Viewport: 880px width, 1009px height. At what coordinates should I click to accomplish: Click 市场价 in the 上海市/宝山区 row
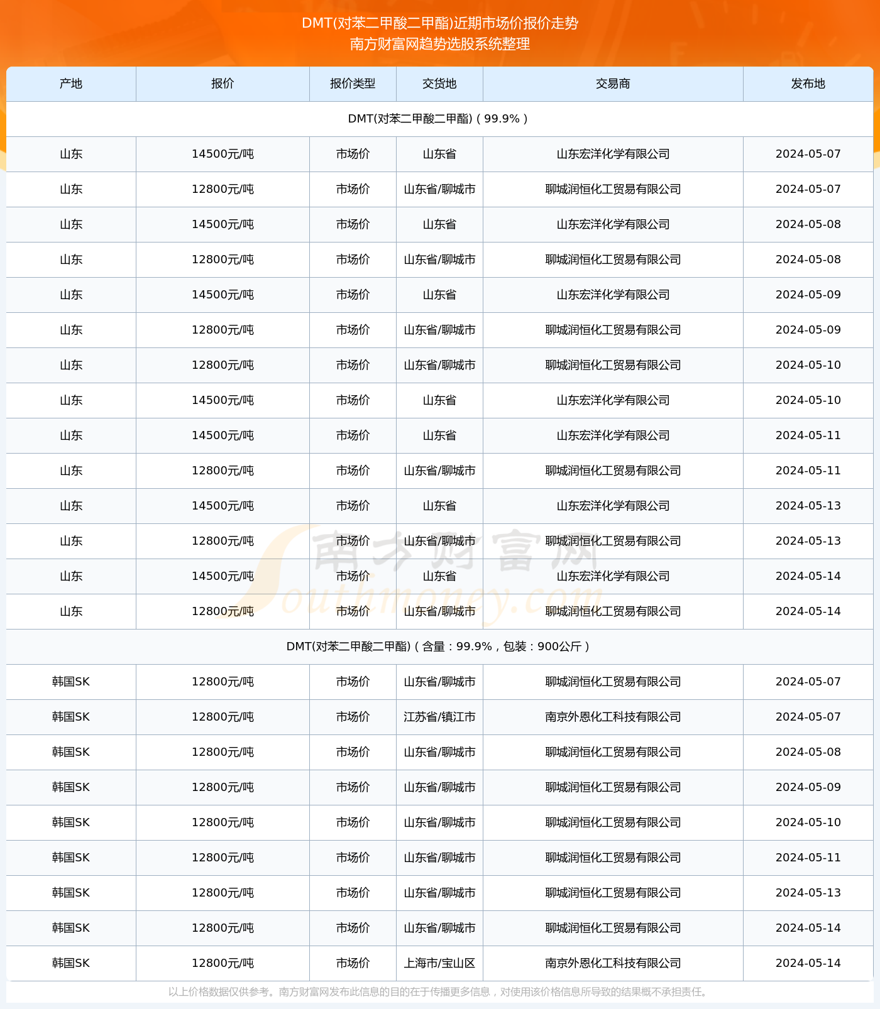pyautogui.click(x=353, y=963)
